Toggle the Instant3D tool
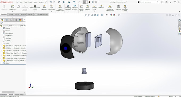This screenshot has height=97, width=181. click(101, 7)
